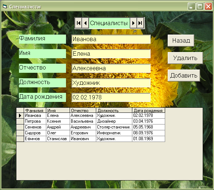This screenshot has height=190, width=214.
Task: Select row selector of the Семенов row
Action: tap(20, 127)
